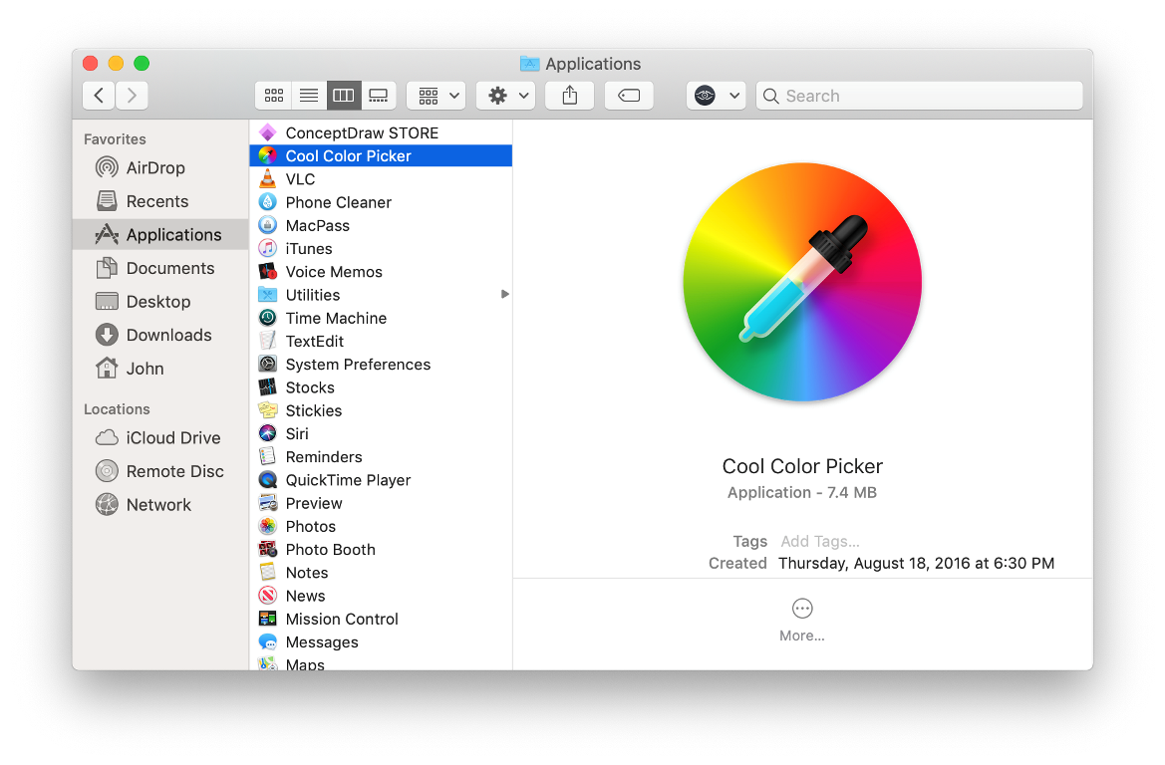
Task: Close the Finder window with red button
Action: [x=91, y=63]
